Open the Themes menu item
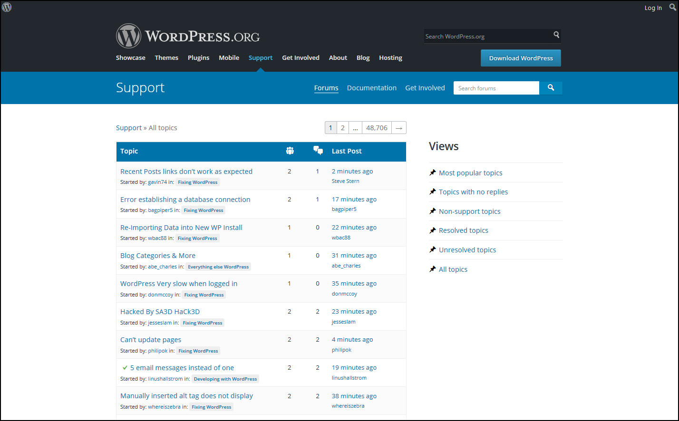This screenshot has width=679, height=421. click(166, 58)
